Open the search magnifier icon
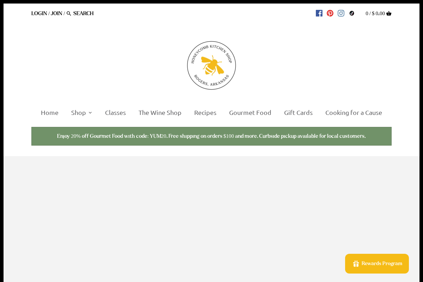The image size is (423, 282). tap(69, 13)
